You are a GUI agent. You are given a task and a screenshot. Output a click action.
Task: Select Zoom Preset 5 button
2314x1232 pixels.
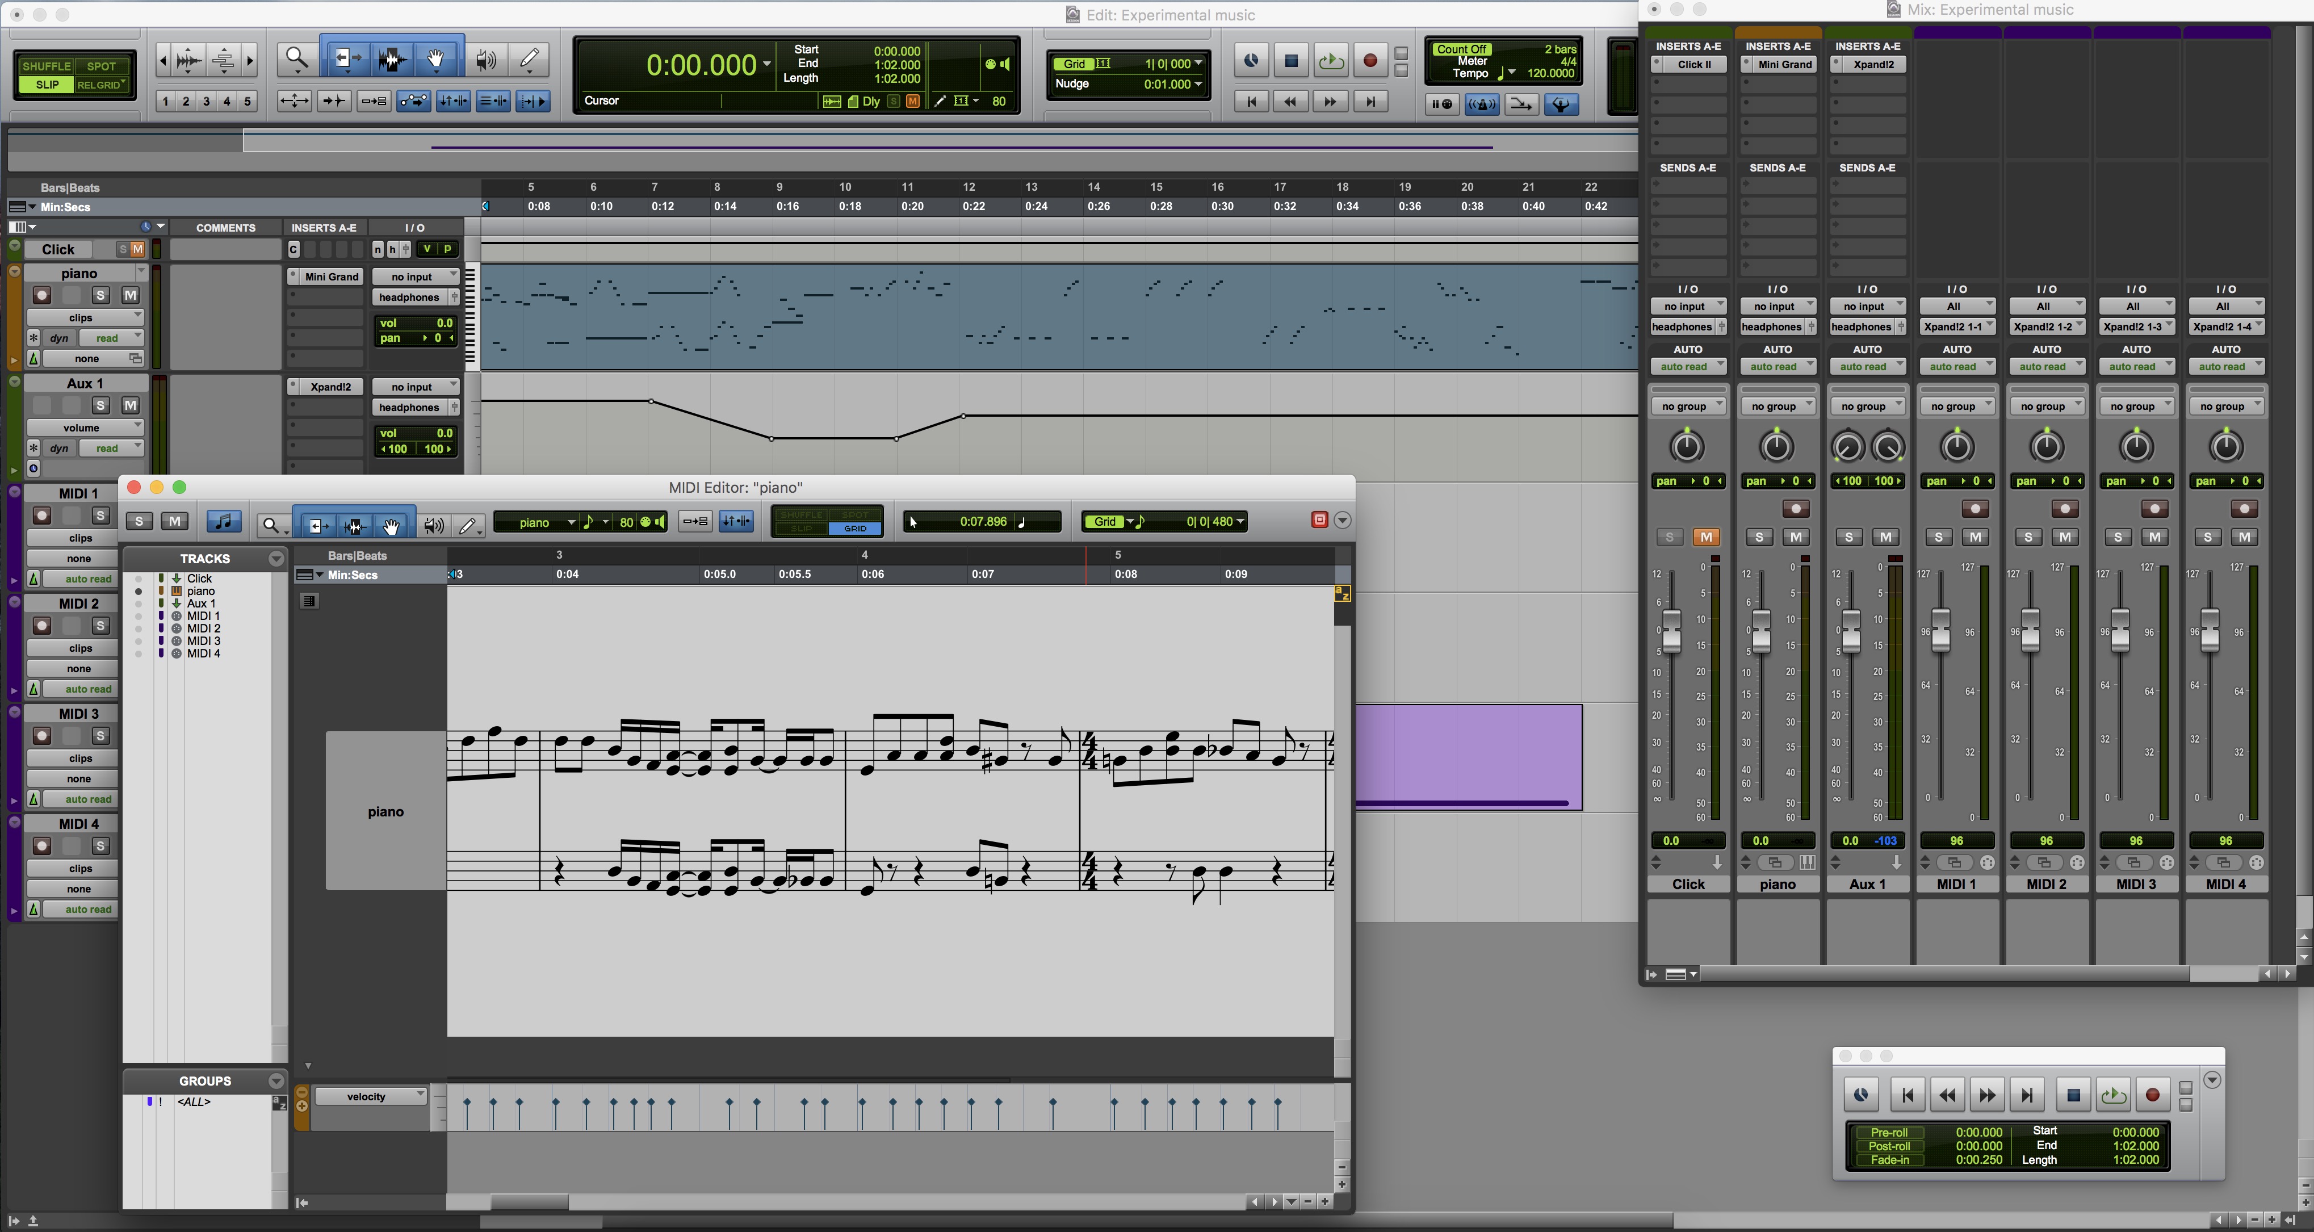tap(248, 102)
